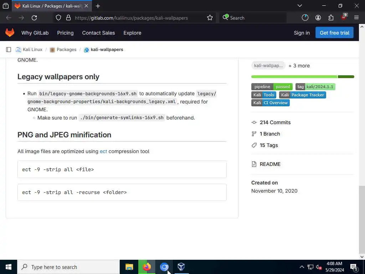Open the Kali Tools badge
Screen dimensions: 365x274
pyautogui.click(x=264, y=95)
